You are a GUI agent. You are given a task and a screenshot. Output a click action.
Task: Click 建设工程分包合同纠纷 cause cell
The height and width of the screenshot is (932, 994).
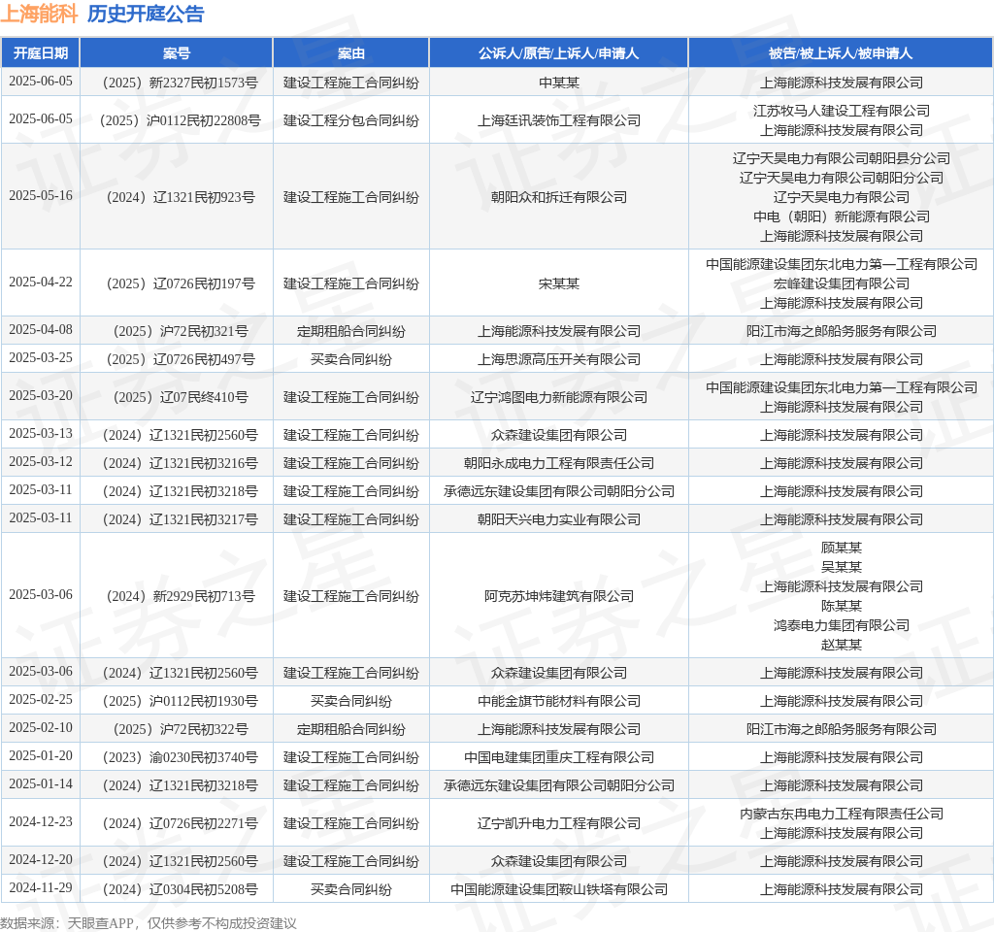pos(351,119)
